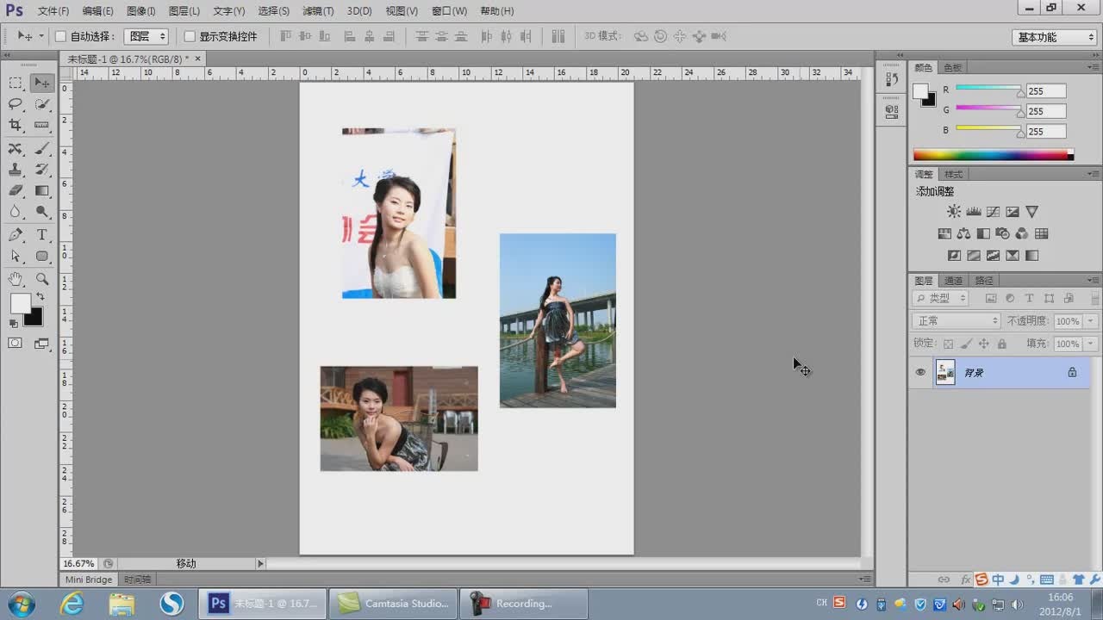Screen dimensions: 1103x620
Task: Add Levels adjustment
Action: click(x=974, y=211)
